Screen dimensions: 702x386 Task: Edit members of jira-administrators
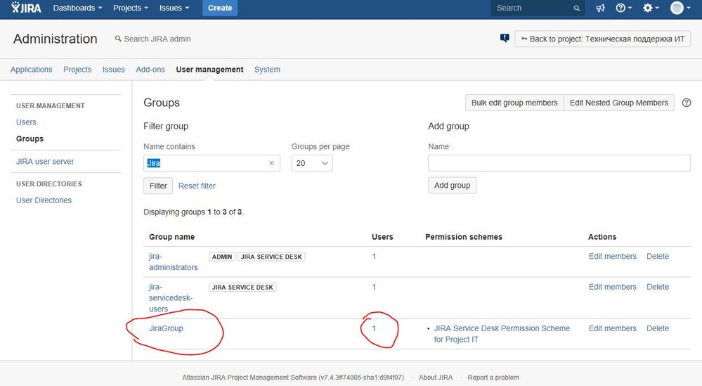[x=613, y=256]
